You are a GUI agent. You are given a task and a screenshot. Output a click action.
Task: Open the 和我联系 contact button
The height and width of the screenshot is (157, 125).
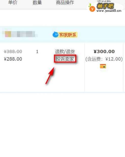68,35
